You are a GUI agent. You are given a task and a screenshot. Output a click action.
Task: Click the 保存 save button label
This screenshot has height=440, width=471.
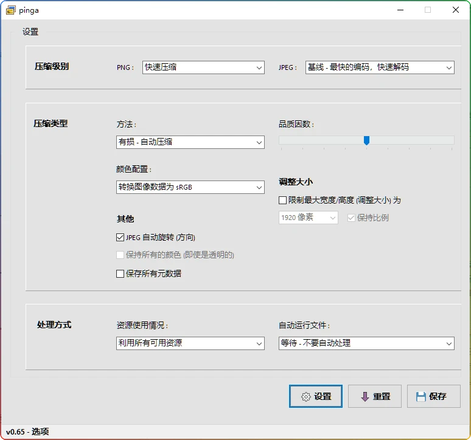pyautogui.click(x=438, y=396)
